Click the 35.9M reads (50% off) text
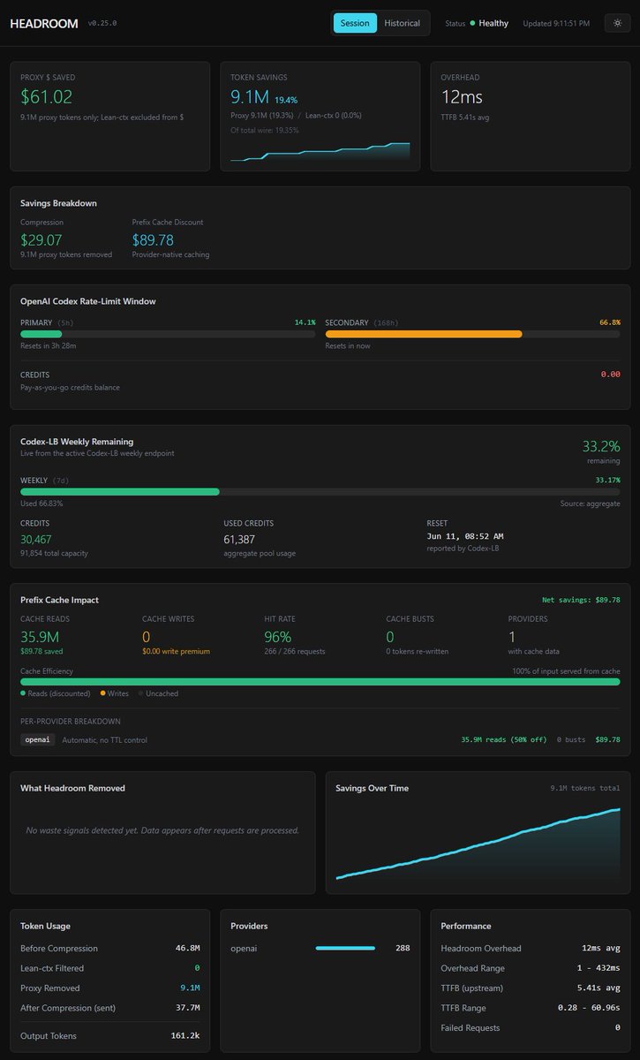The width and height of the screenshot is (640, 1060). [x=504, y=740]
